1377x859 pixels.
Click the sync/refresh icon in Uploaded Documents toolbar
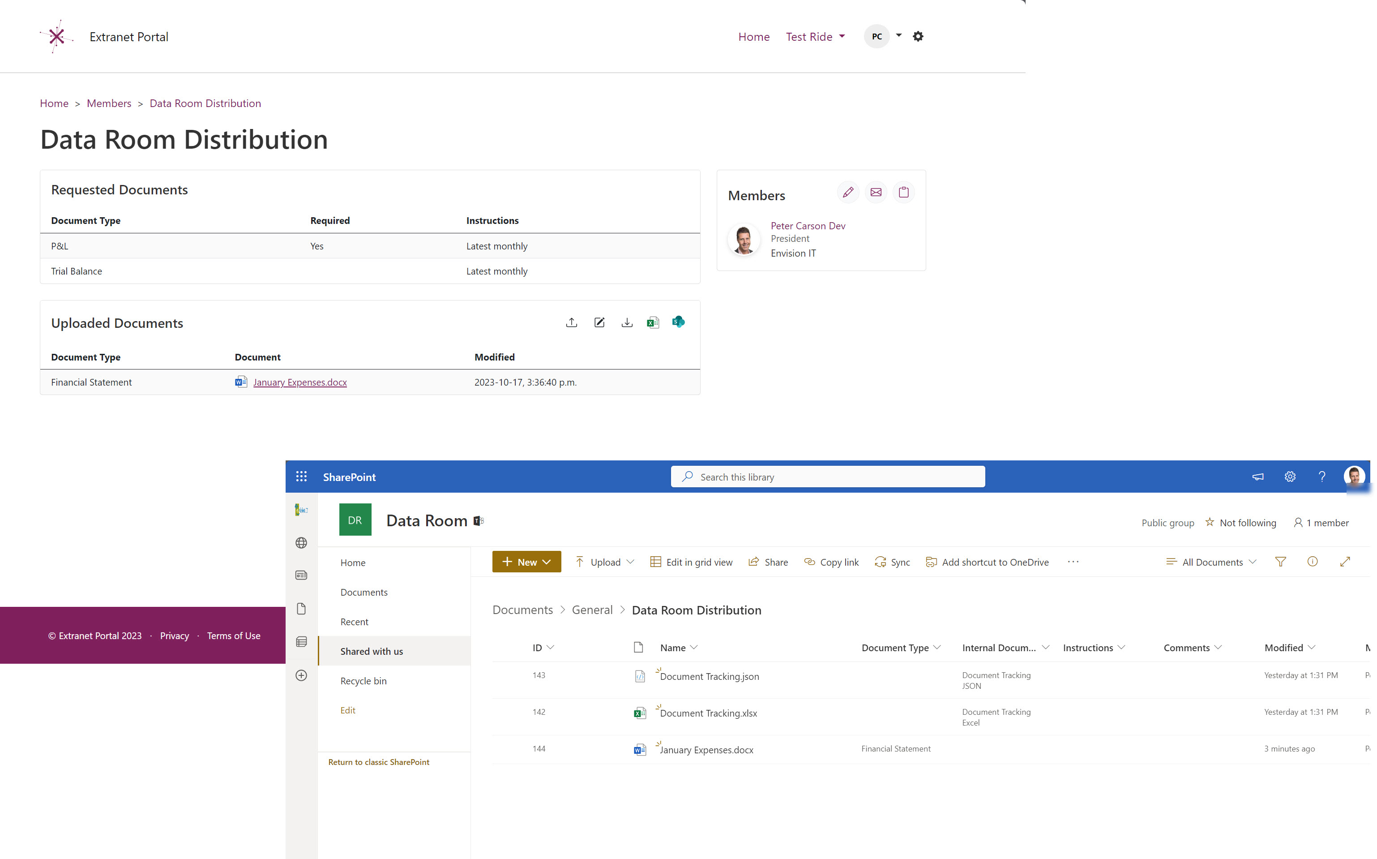pos(678,322)
